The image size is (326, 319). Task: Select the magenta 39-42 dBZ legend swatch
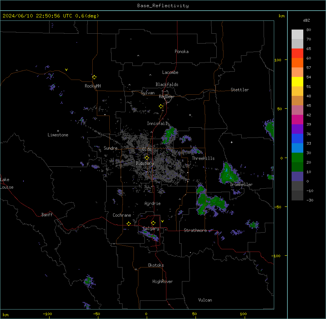coord(297,119)
